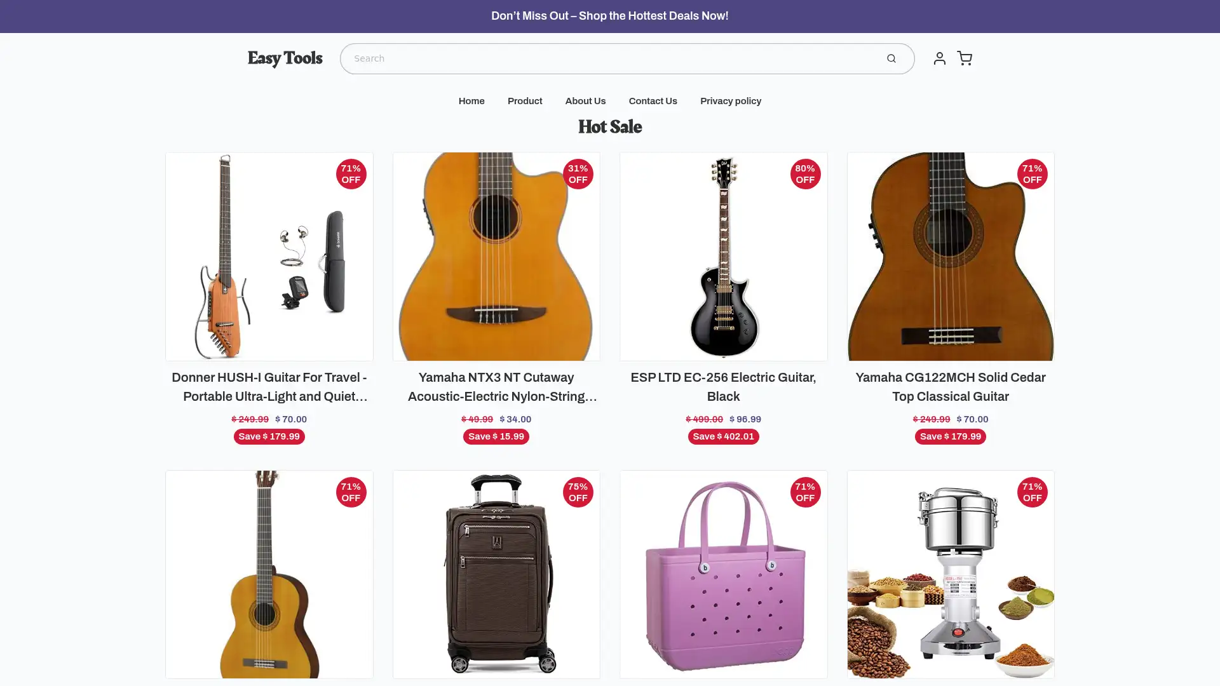Select the Yamaha CG122MCH product title
The width and height of the screenshot is (1220, 686).
949,387
